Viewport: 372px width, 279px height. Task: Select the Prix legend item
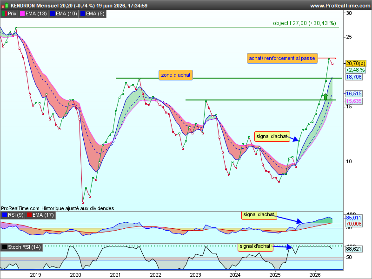(x=9, y=14)
